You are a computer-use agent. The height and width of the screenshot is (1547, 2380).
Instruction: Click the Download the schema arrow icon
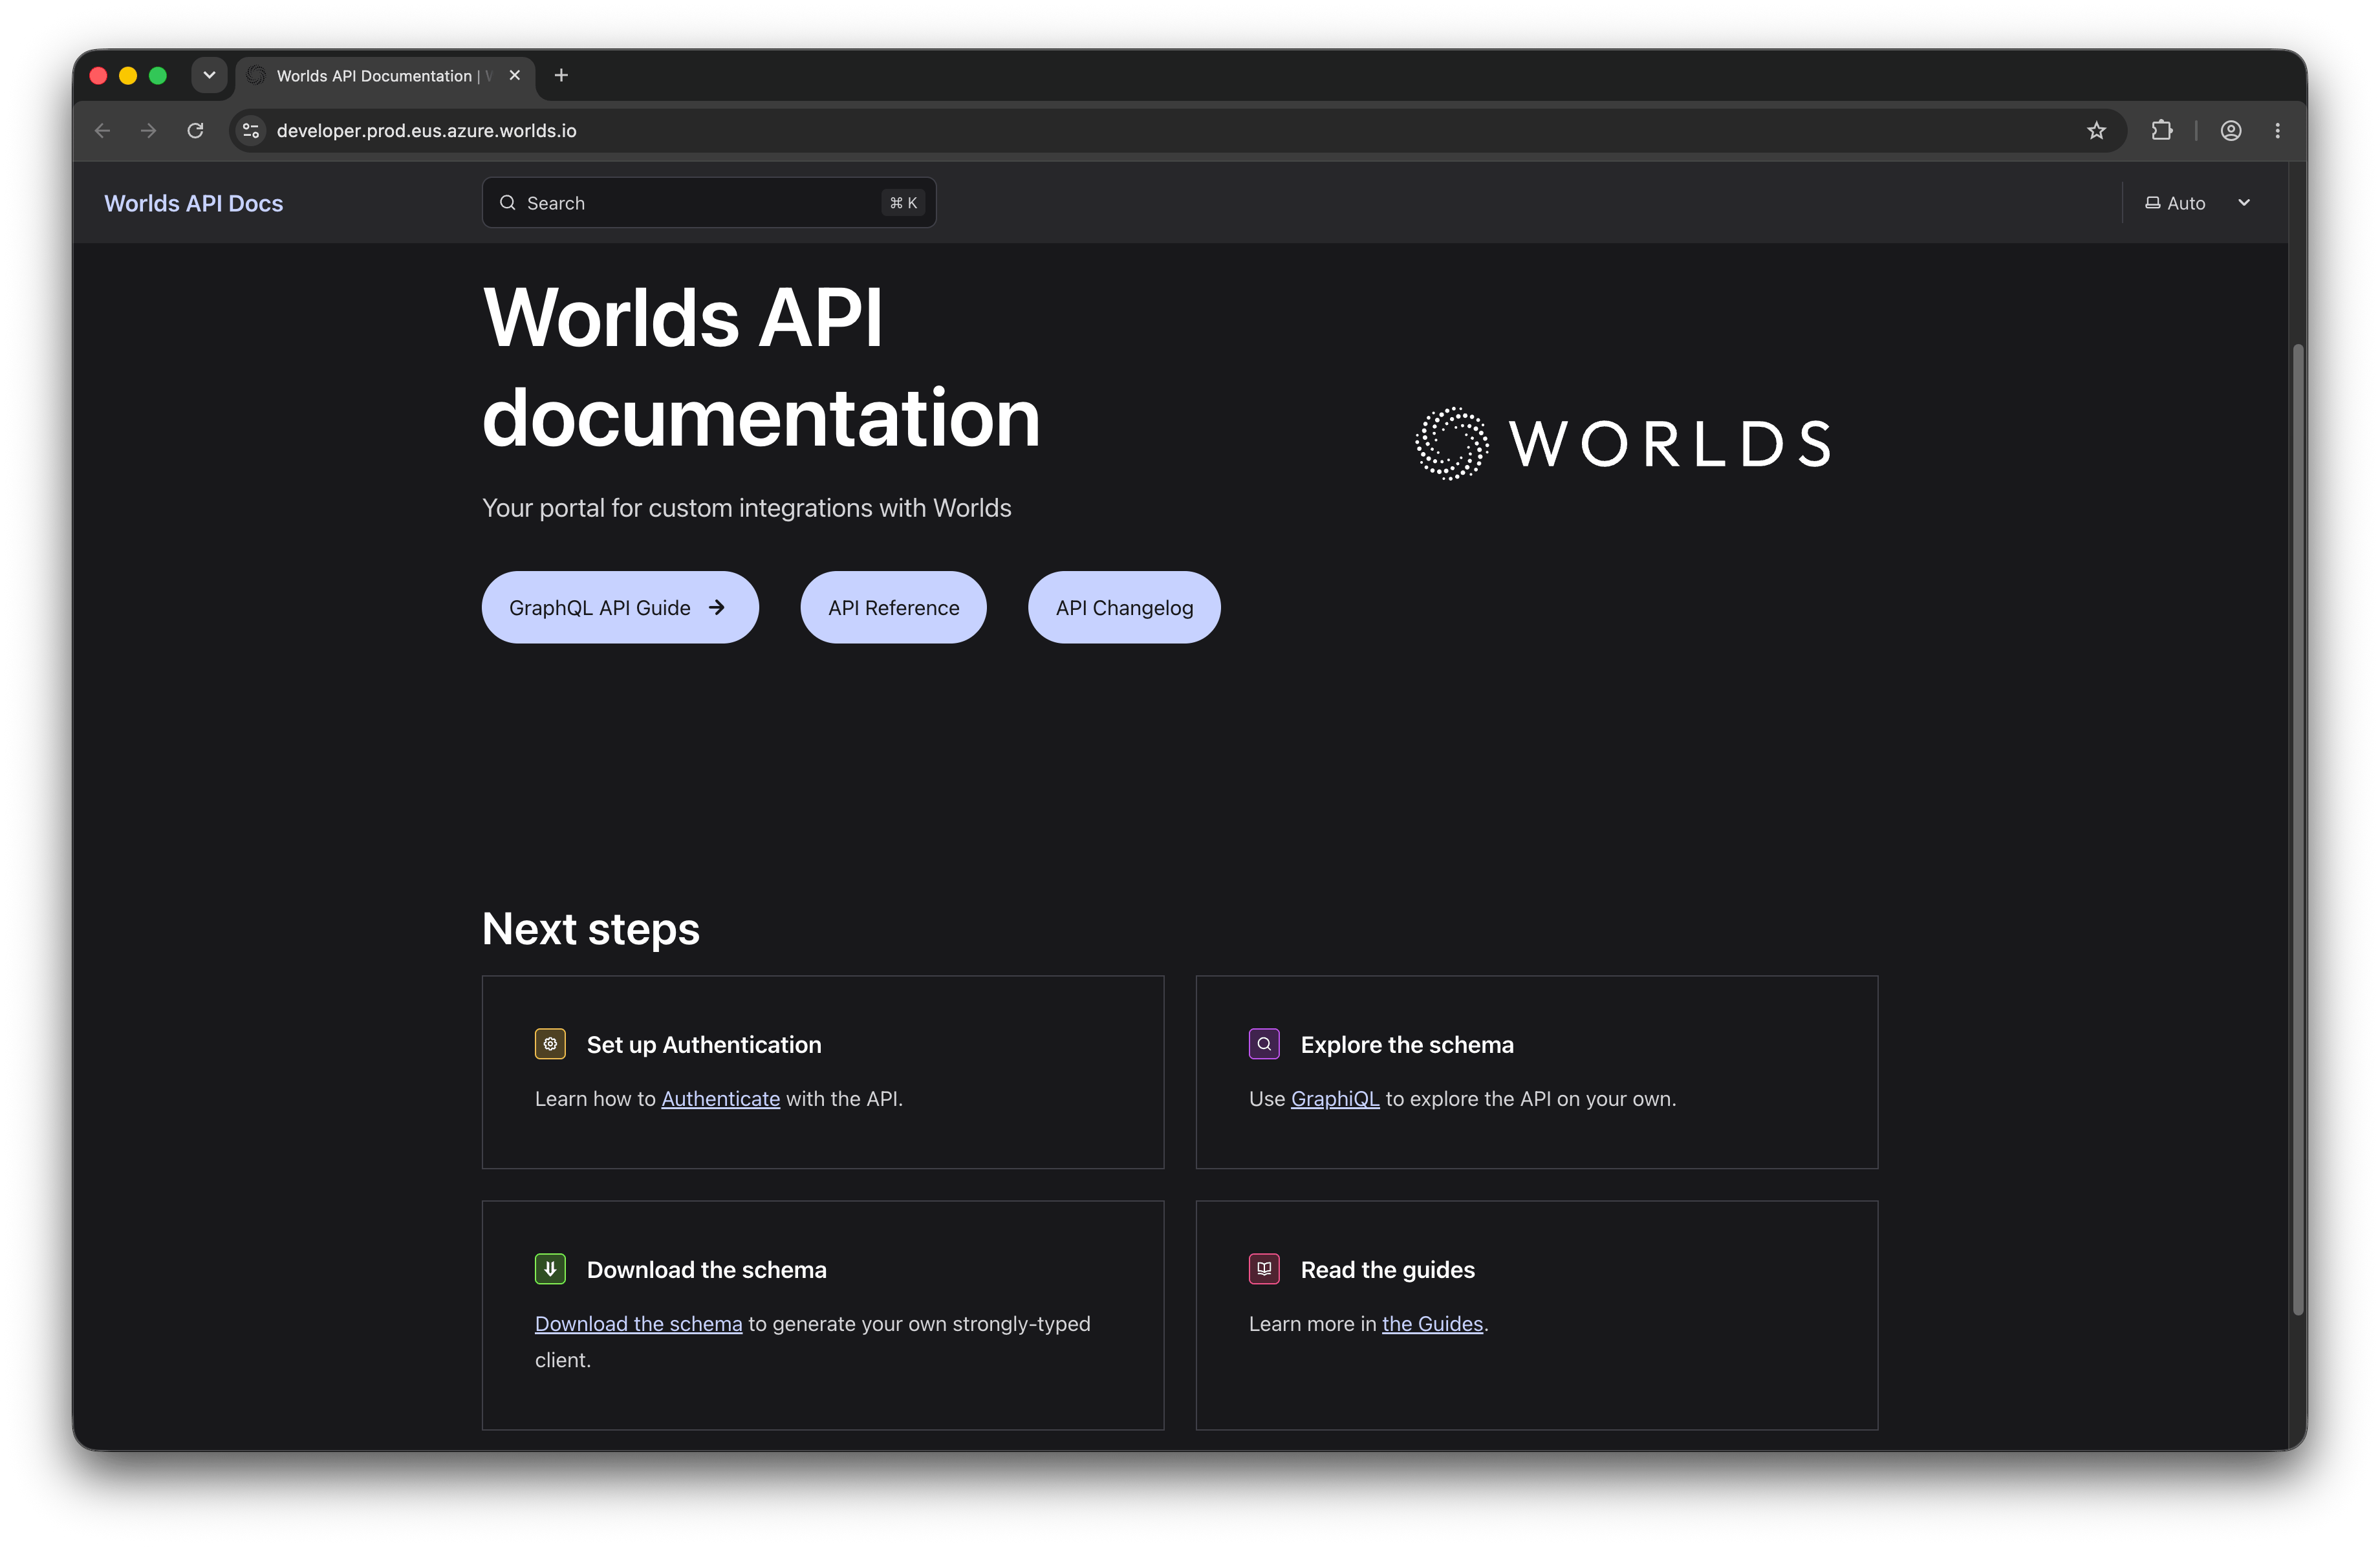[x=550, y=1269]
